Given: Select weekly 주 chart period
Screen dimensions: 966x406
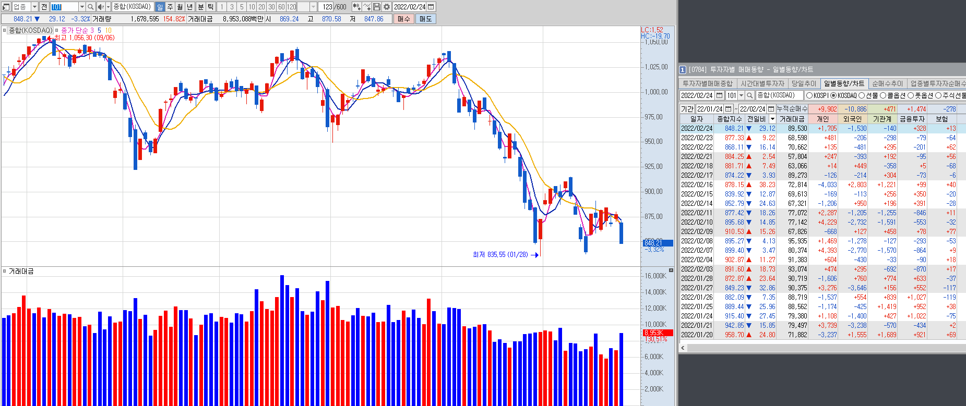Looking at the screenshot, I should tap(170, 7).
